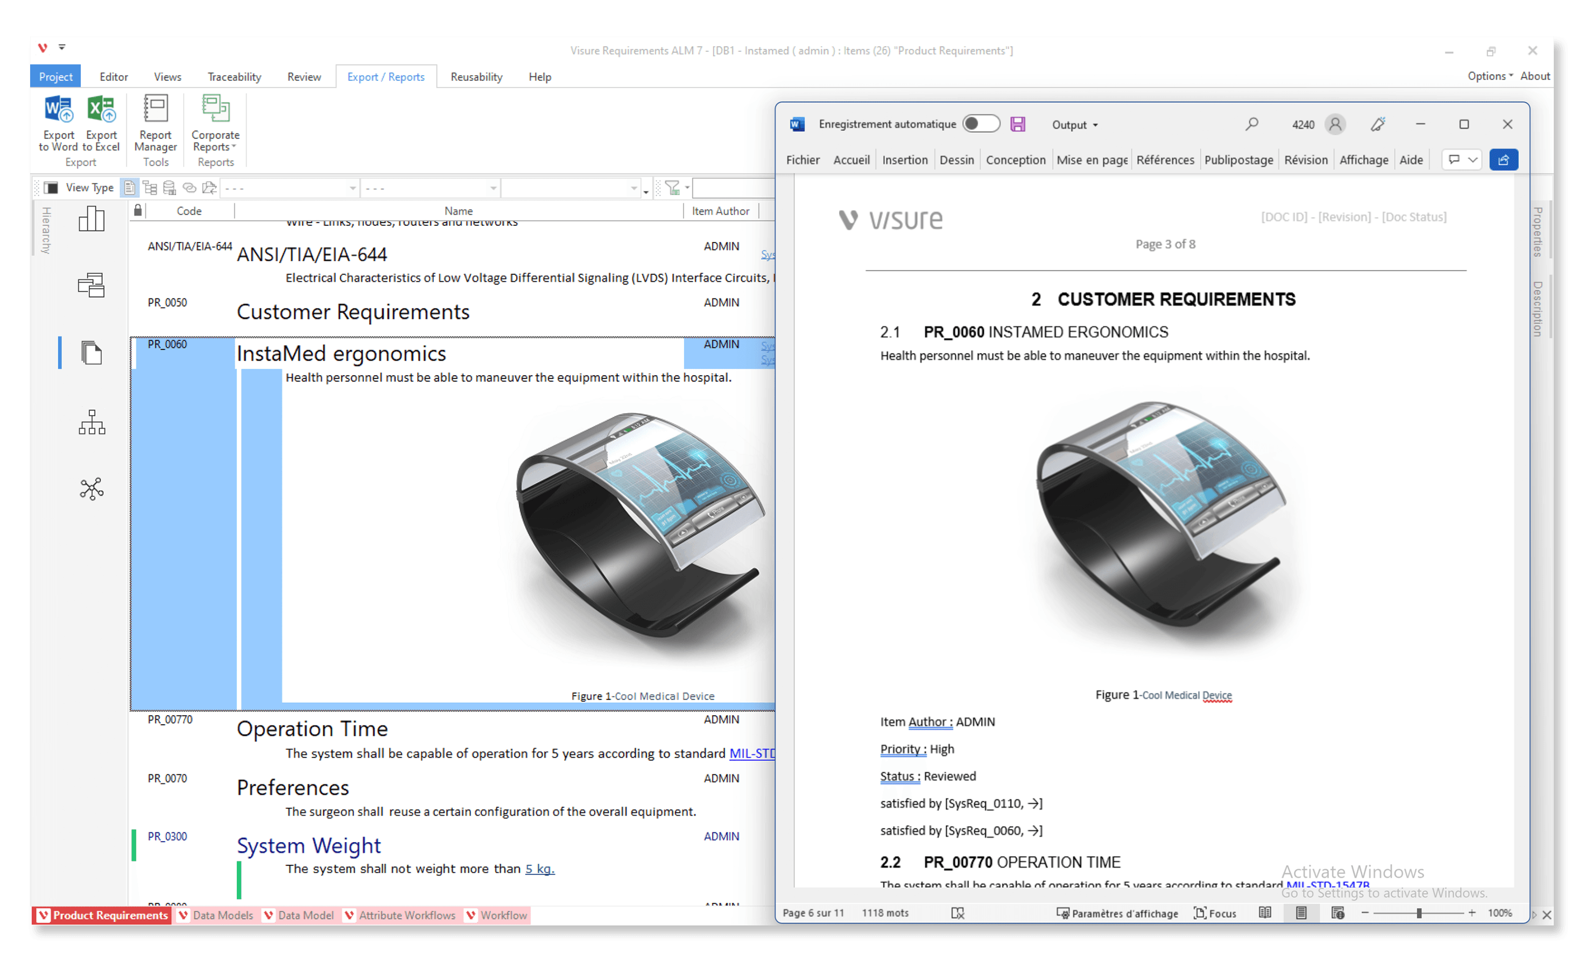
Task: Open the second filter combo box
Action: coord(430,188)
